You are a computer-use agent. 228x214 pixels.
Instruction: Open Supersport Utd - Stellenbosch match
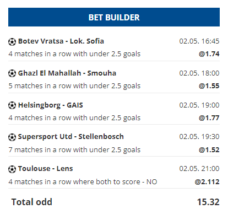(x=71, y=137)
